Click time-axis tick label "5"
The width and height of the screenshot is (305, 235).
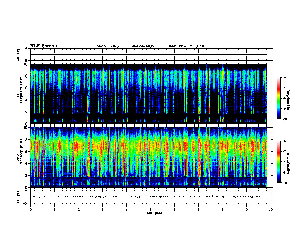pyautogui.click(x=151, y=210)
